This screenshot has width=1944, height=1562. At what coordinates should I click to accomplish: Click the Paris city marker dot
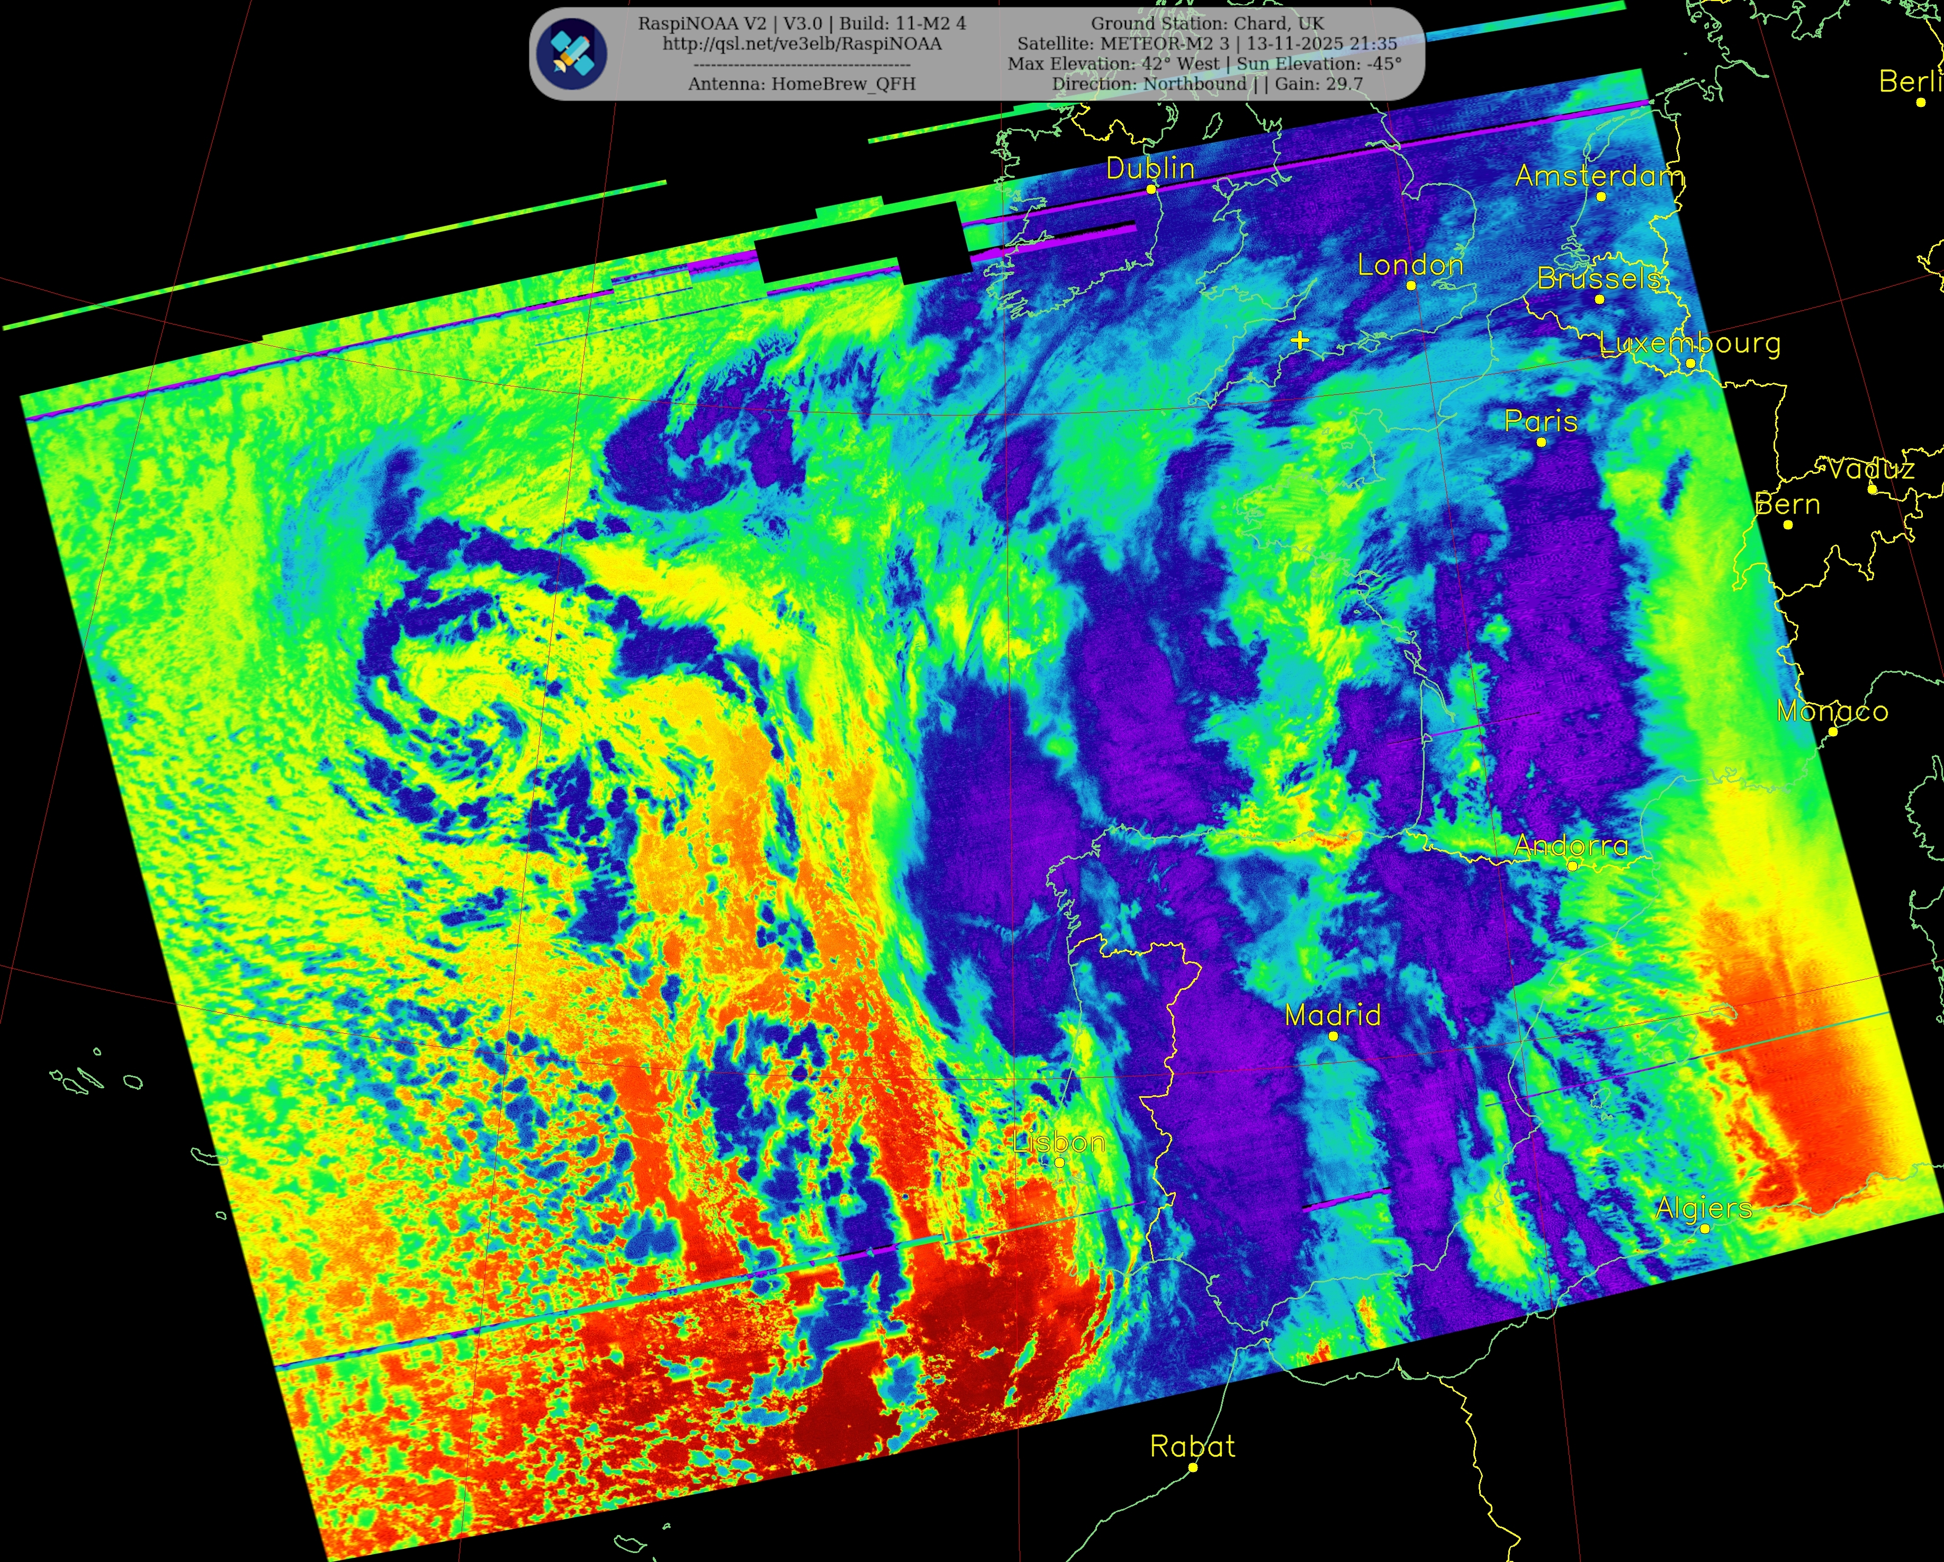(1541, 441)
